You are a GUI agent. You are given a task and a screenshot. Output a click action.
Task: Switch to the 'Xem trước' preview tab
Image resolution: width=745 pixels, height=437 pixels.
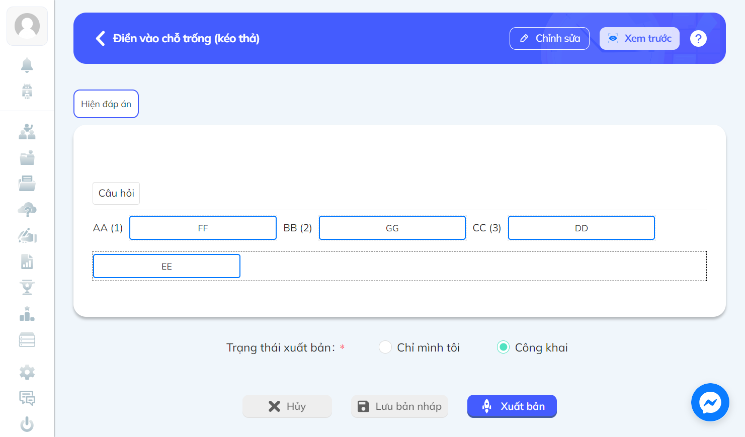pyautogui.click(x=639, y=38)
